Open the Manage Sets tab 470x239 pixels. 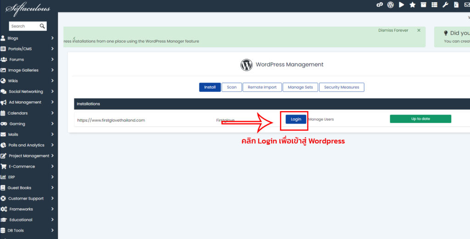click(300, 87)
